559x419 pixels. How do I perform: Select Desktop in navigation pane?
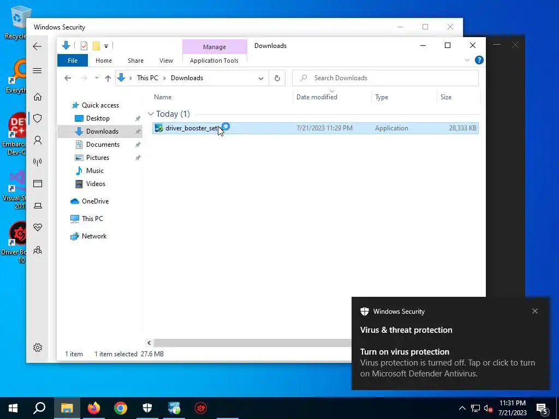[98, 118]
